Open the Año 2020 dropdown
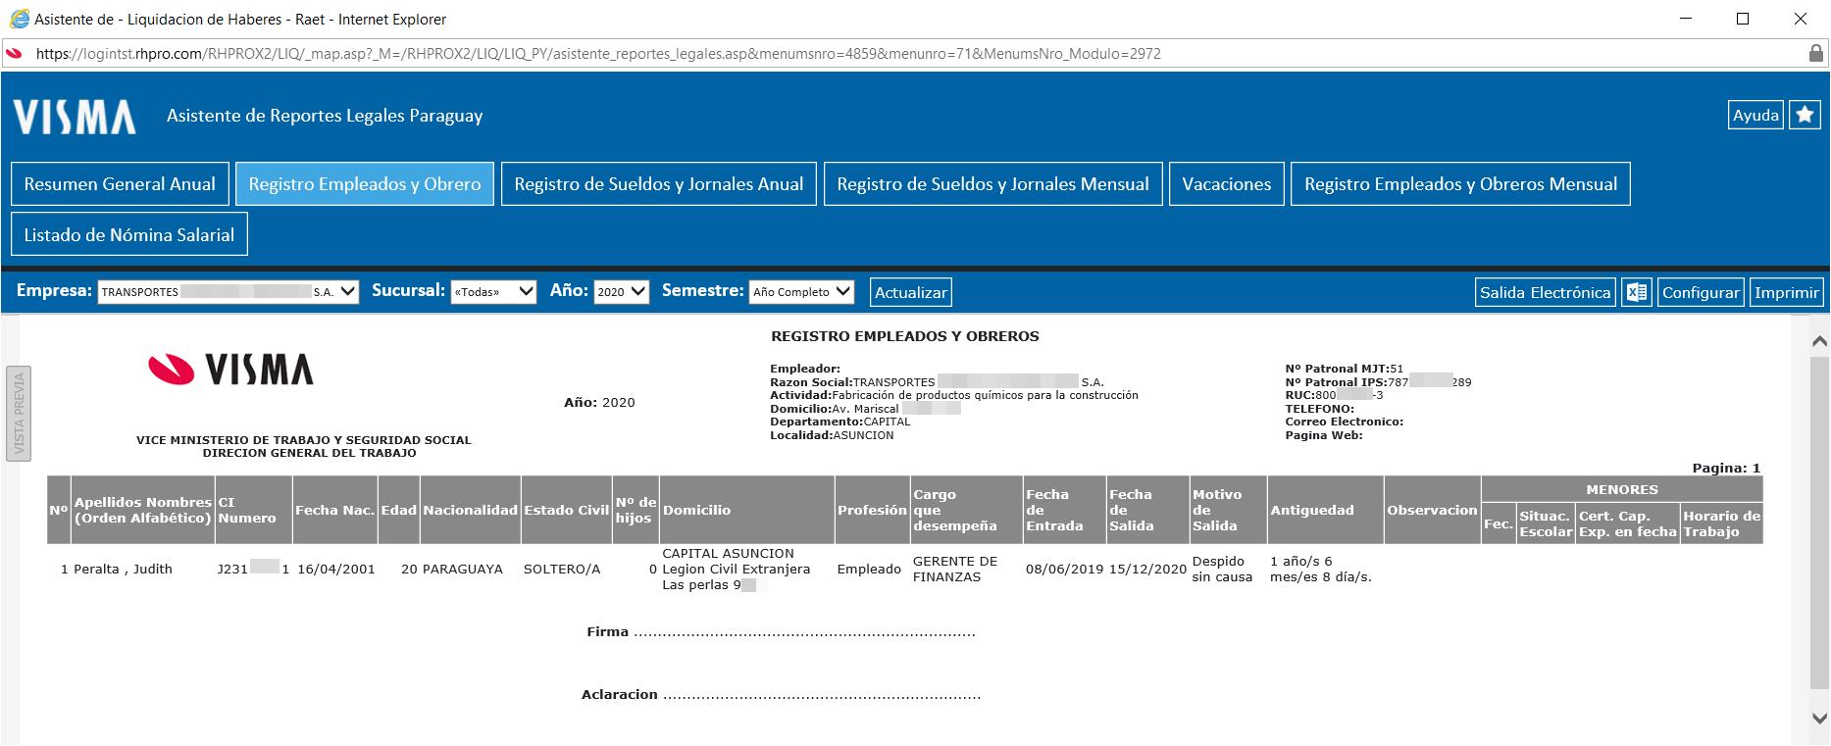 (x=622, y=291)
